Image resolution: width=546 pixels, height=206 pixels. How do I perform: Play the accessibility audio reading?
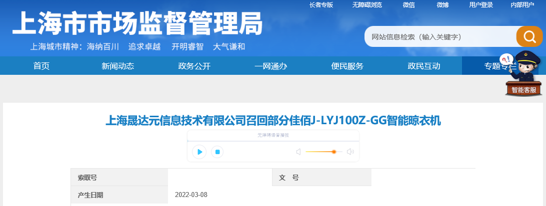pyautogui.click(x=199, y=152)
